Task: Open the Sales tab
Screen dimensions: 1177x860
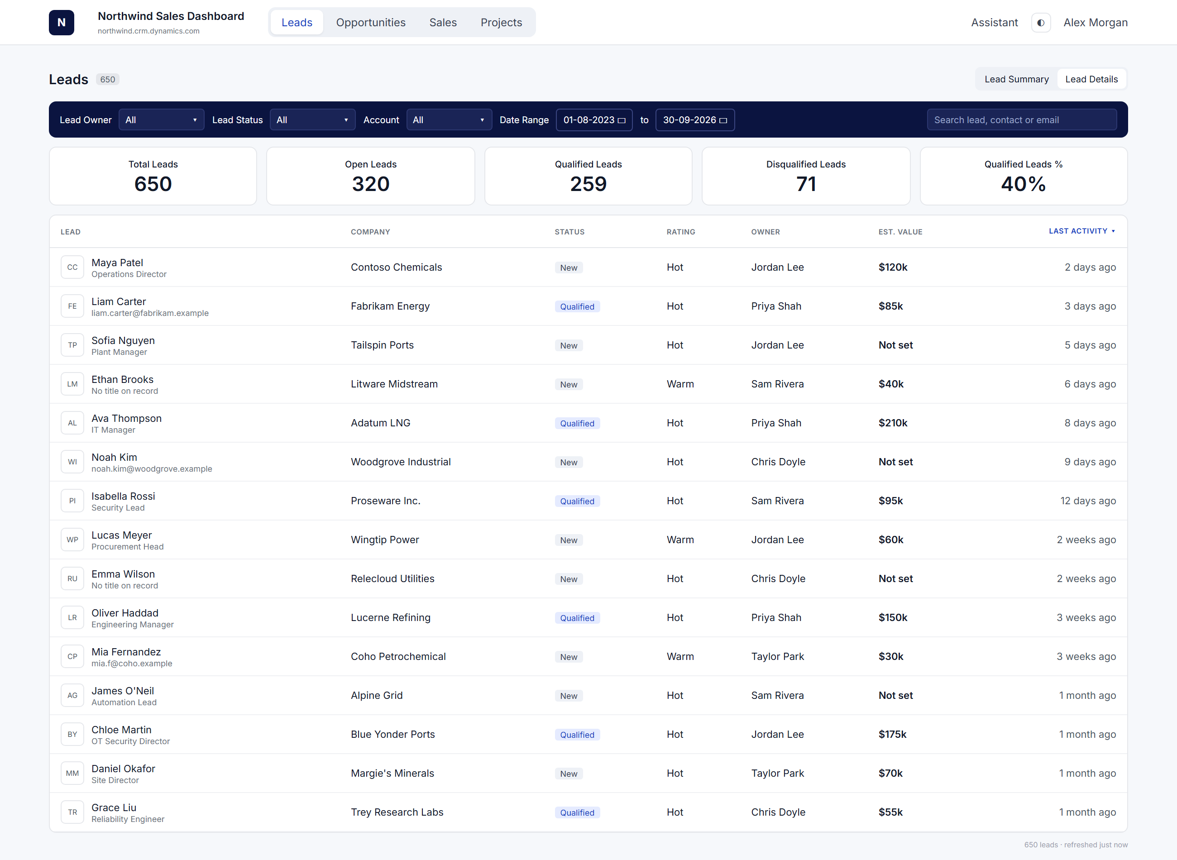Action: [x=443, y=22]
